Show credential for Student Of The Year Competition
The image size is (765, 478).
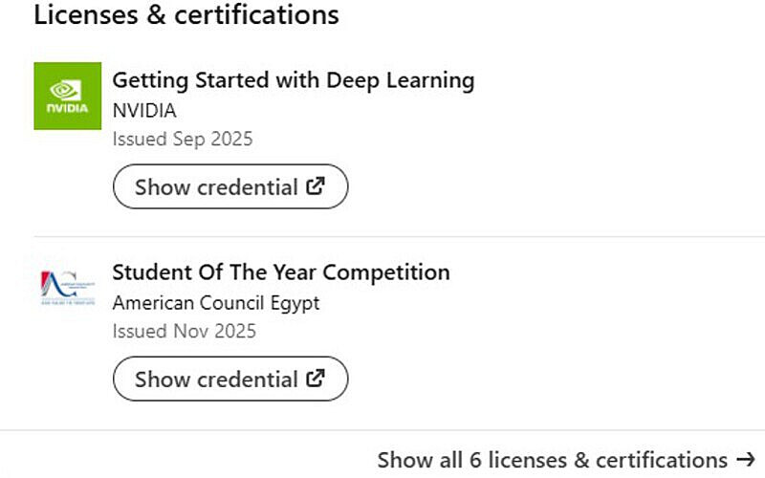[229, 379]
